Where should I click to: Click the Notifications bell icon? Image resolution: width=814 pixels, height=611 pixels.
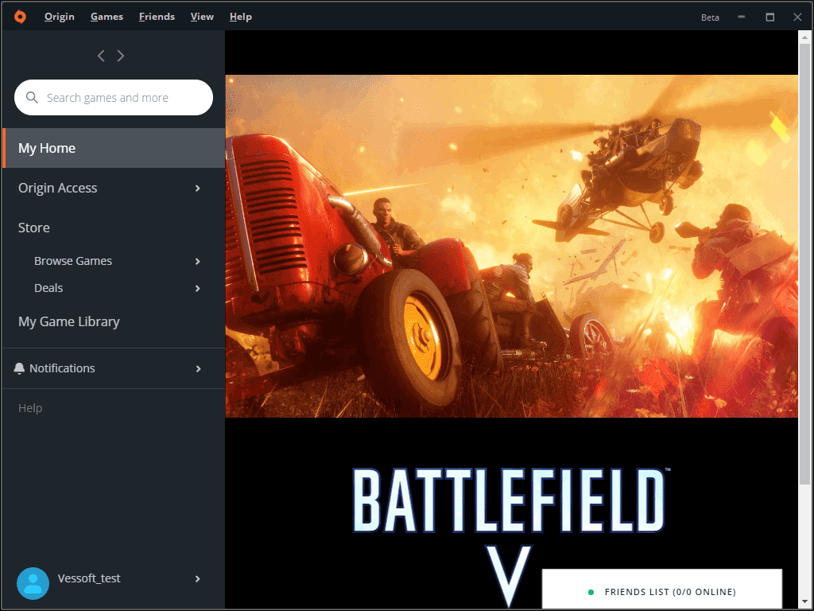[x=19, y=368]
